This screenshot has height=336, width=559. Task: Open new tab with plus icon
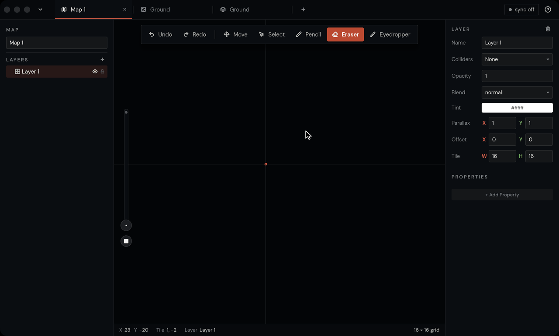click(x=303, y=10)
